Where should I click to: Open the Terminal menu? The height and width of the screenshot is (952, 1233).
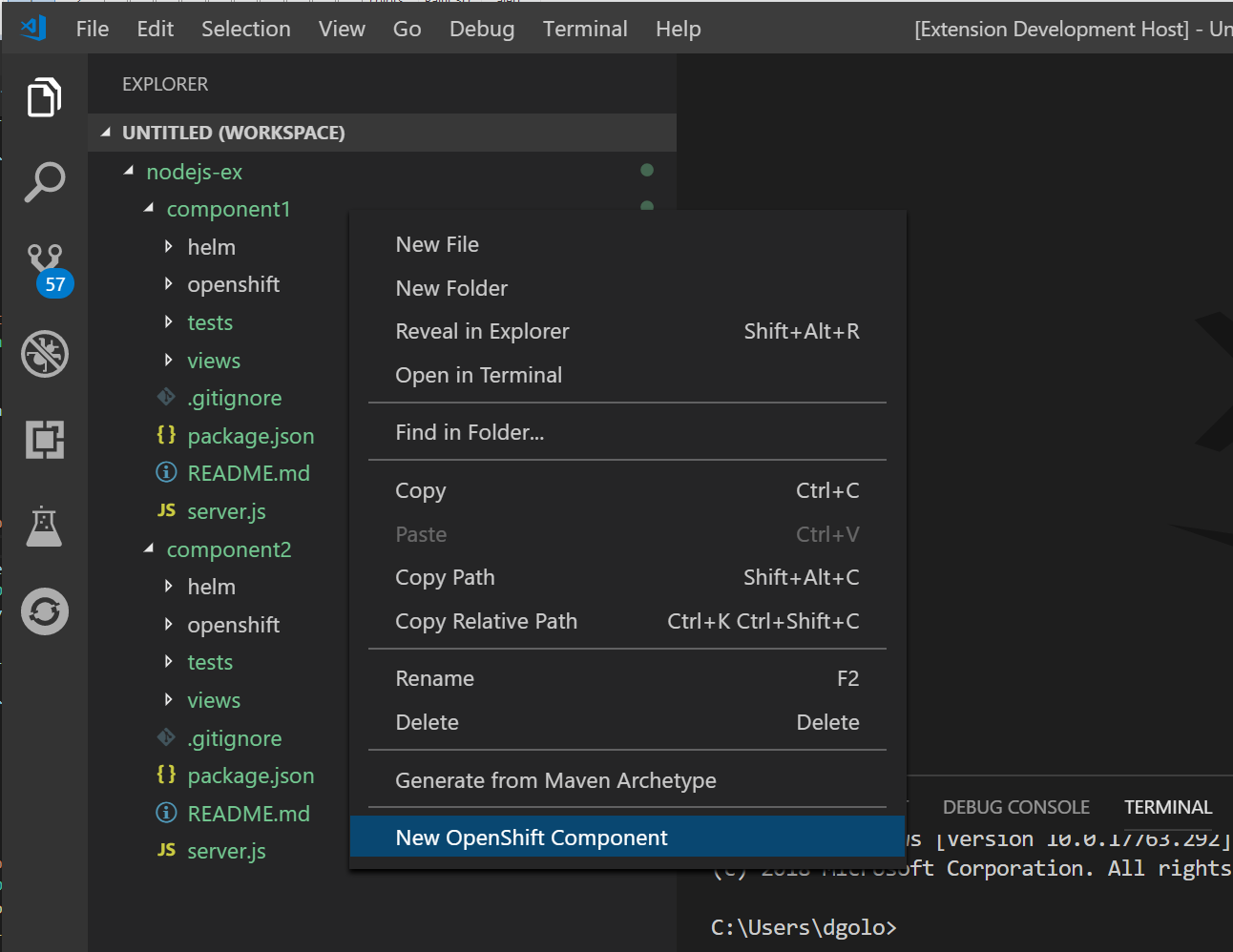pyautogui.click(x=585, y=29)
